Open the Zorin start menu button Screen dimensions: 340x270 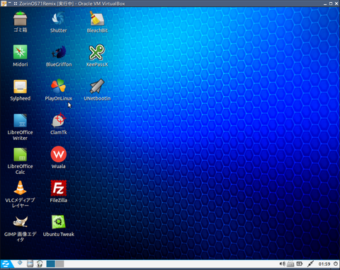pos(6,264)
